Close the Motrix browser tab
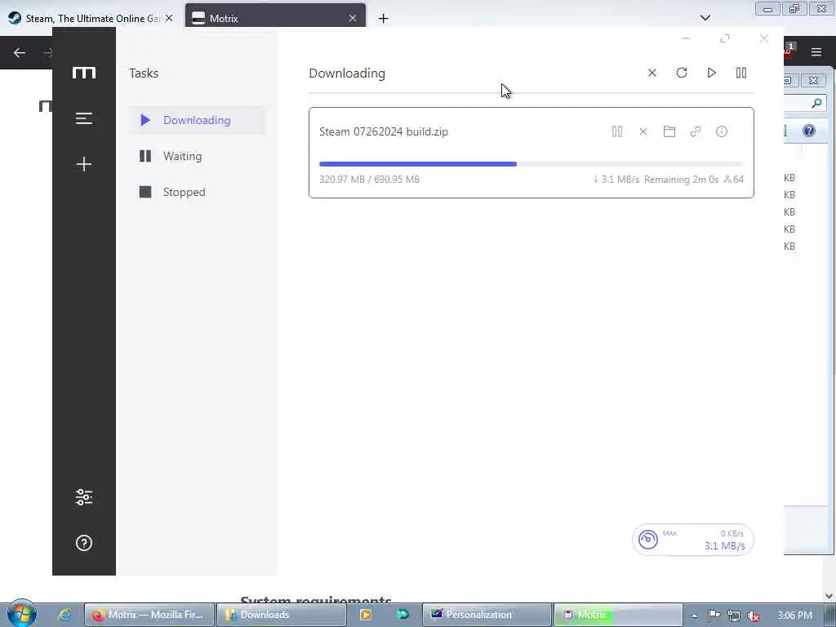Screen dimensions: 836x627 click(353, 18)
